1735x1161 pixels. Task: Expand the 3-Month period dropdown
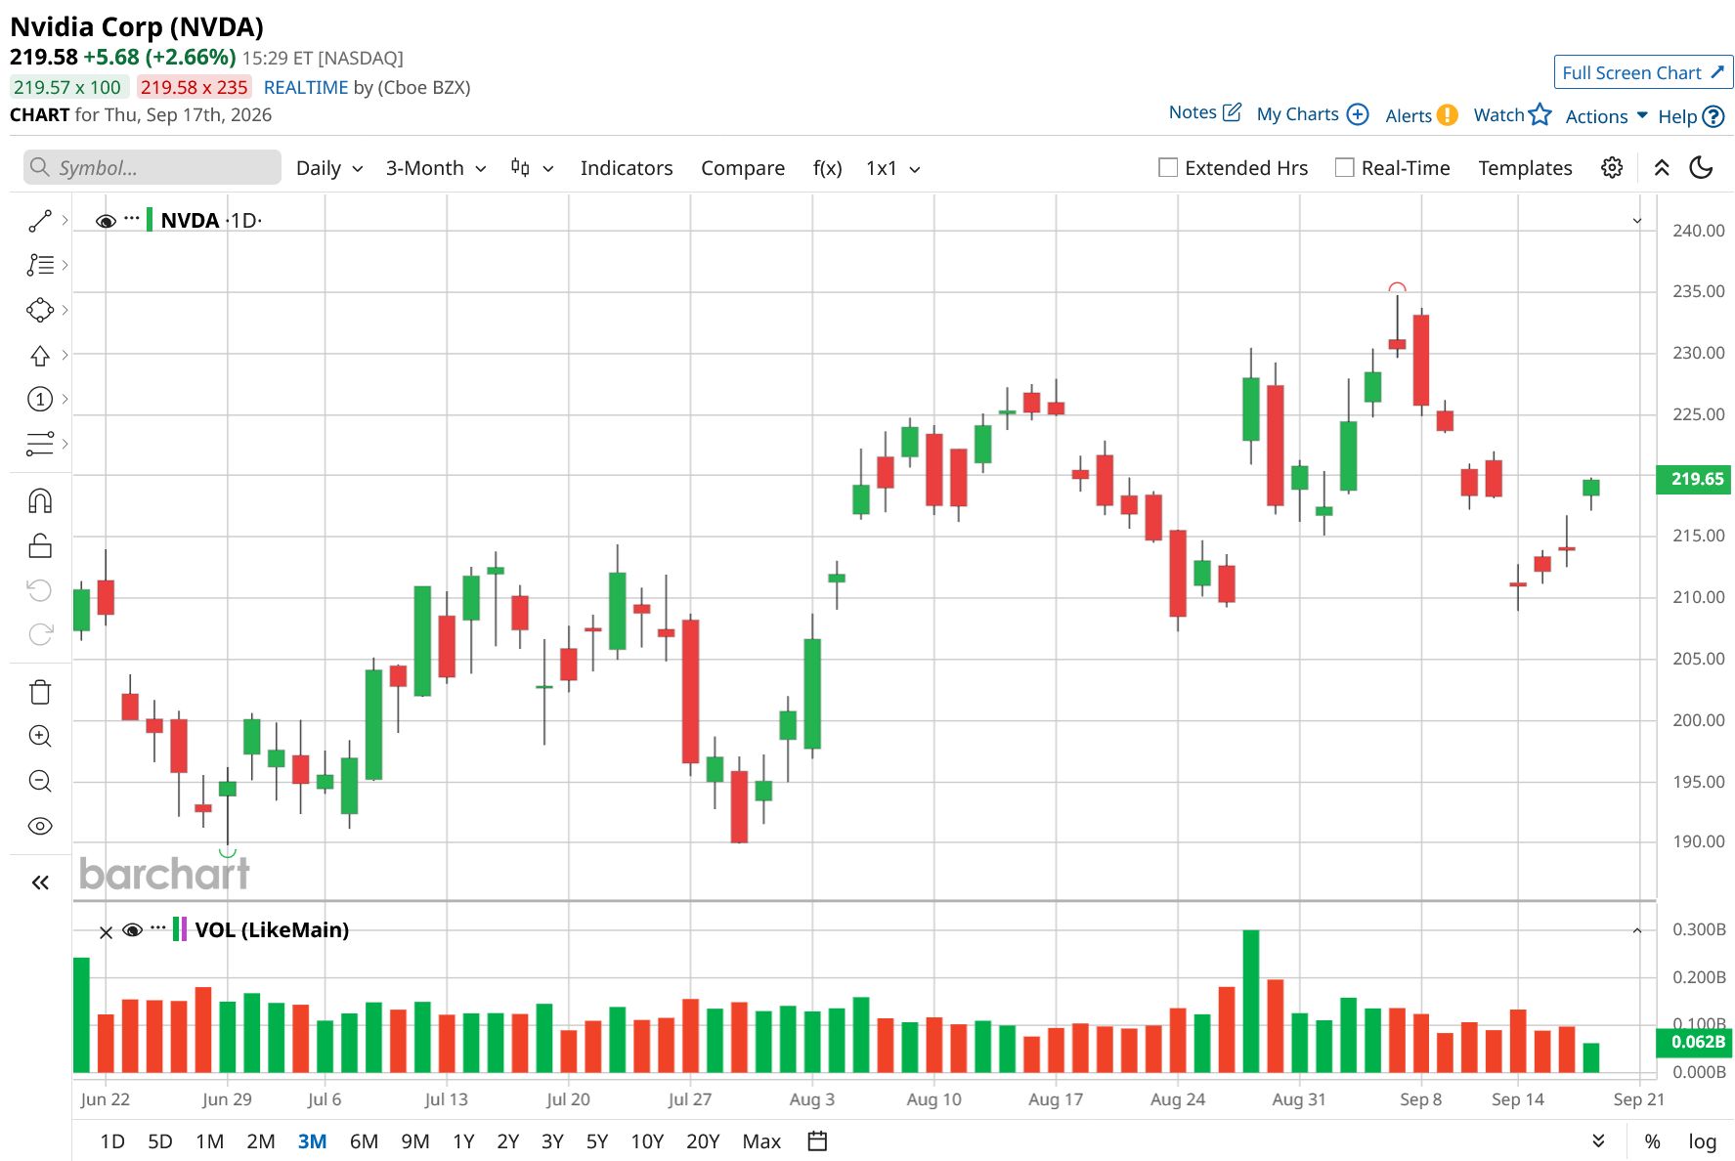(436, 168)
